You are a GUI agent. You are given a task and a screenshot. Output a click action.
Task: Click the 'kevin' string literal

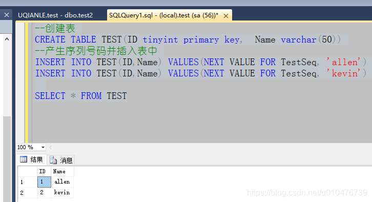click(343, 73)
